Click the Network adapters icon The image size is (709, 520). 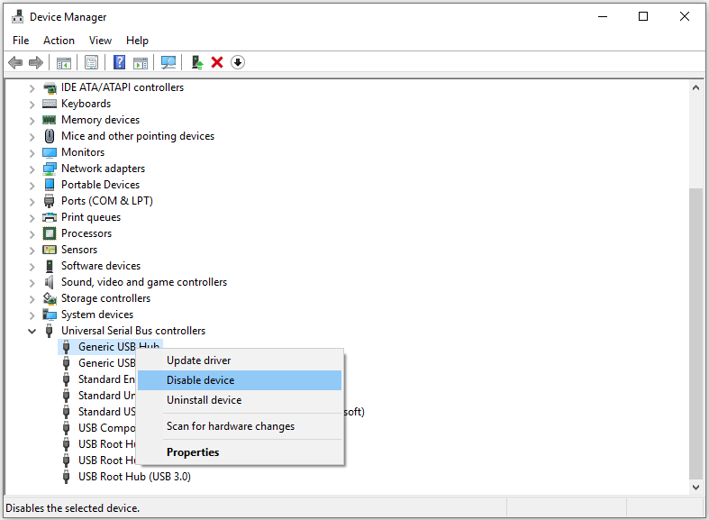50,169
